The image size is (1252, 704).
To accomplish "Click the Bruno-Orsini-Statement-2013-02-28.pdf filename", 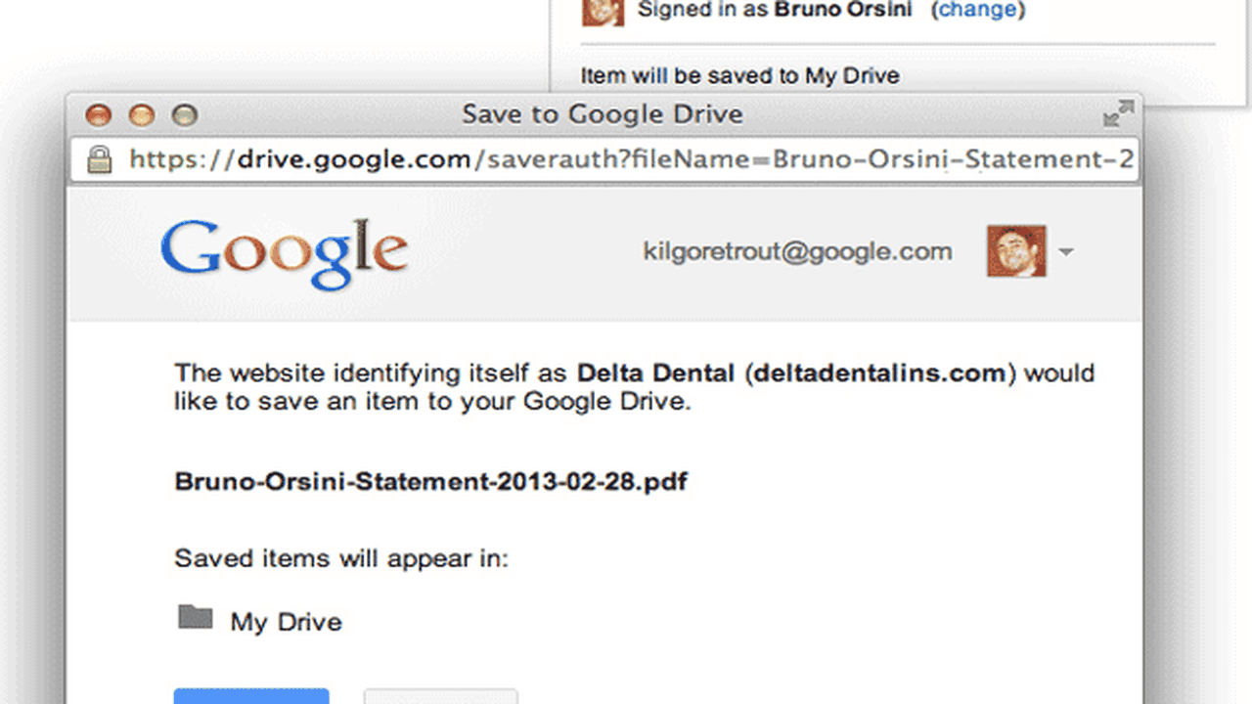I will click(x=430, y=482).
